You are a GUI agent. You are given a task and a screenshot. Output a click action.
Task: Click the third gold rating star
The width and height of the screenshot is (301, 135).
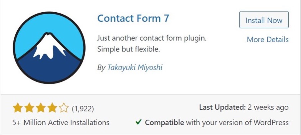click(x=40, y=108)
